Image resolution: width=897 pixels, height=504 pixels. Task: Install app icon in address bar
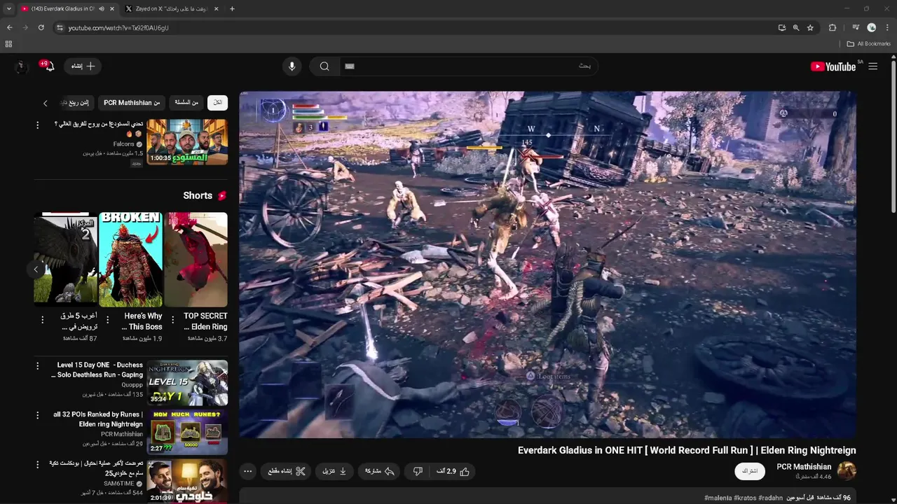click(782, 28)
